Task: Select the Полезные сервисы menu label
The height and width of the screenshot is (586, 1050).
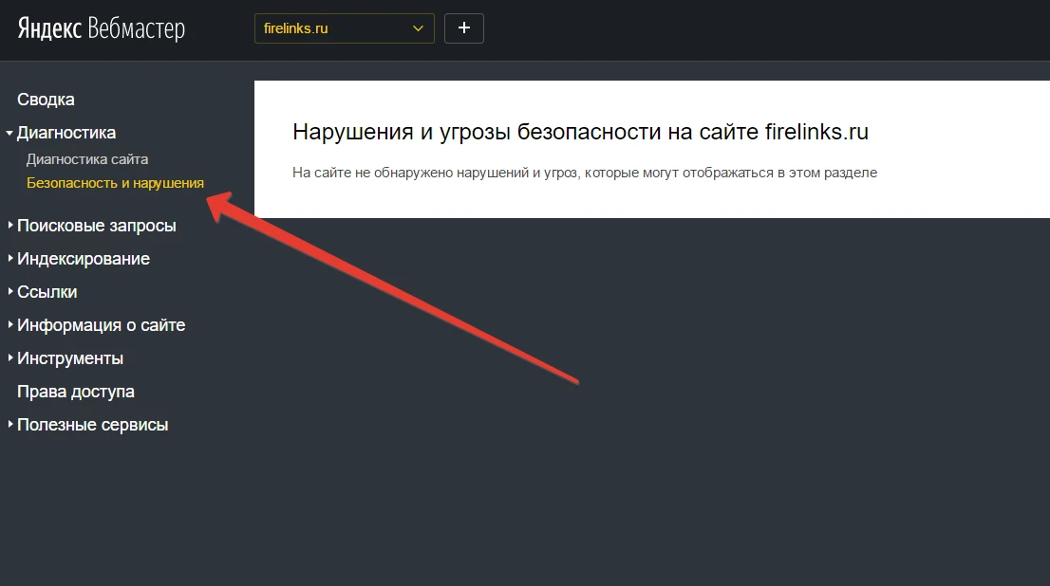Action: tap(92, 425)
